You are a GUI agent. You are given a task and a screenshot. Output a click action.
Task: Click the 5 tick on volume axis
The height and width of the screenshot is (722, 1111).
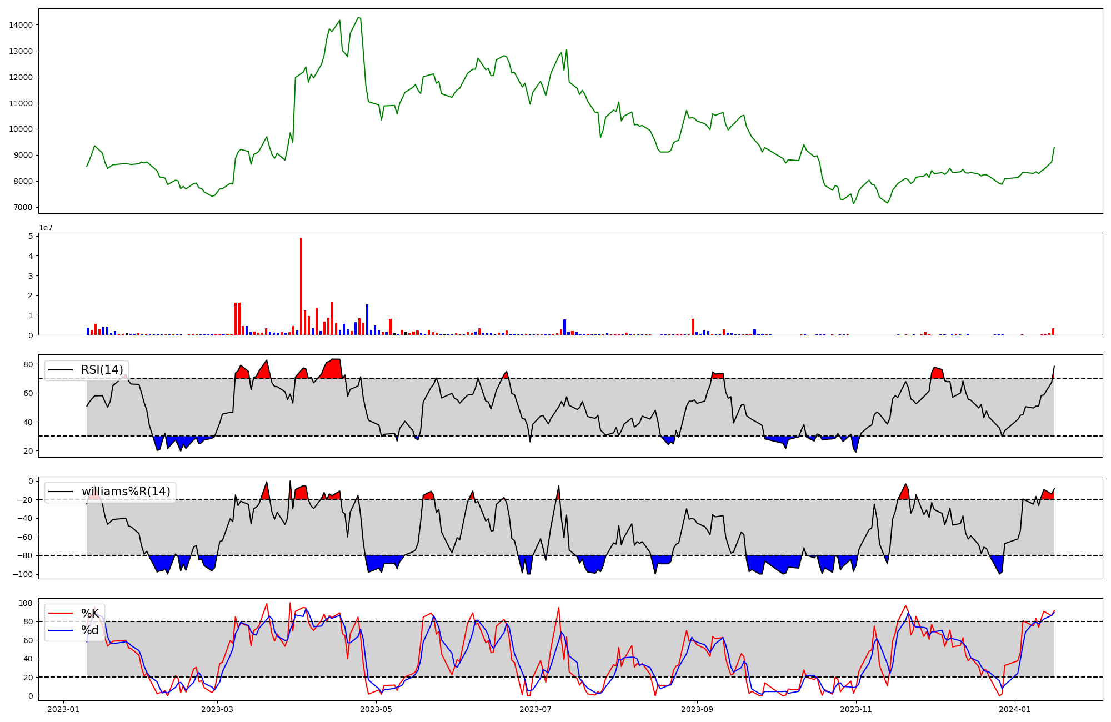[32, 236]
